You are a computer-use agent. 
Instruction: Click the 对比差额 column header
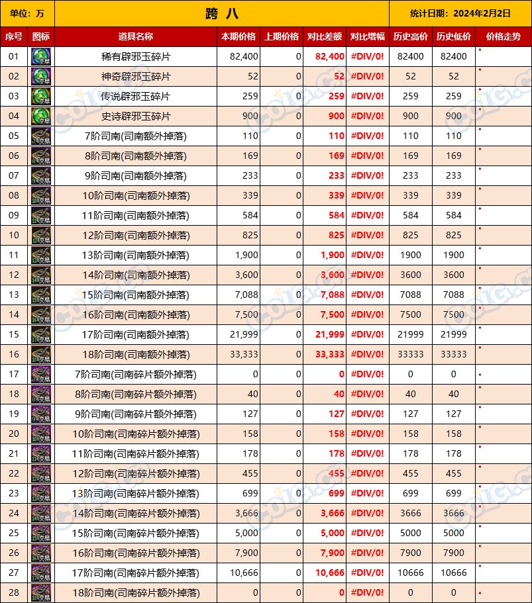click(x=325, y=36)
